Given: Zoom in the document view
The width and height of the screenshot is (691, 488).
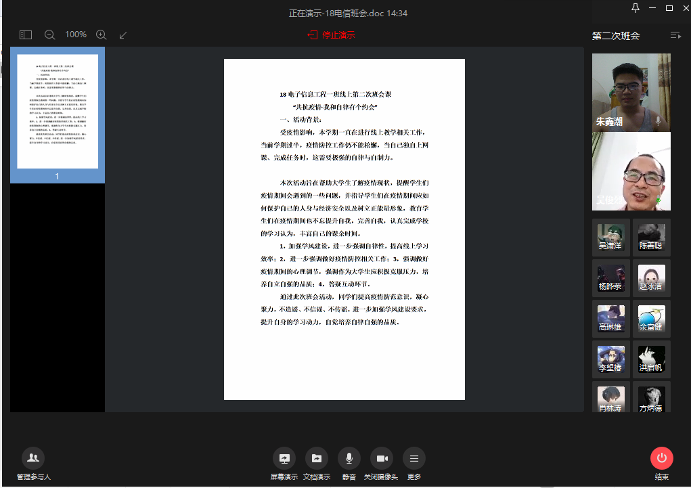Looking at the screenshot, I should point(102,35).
